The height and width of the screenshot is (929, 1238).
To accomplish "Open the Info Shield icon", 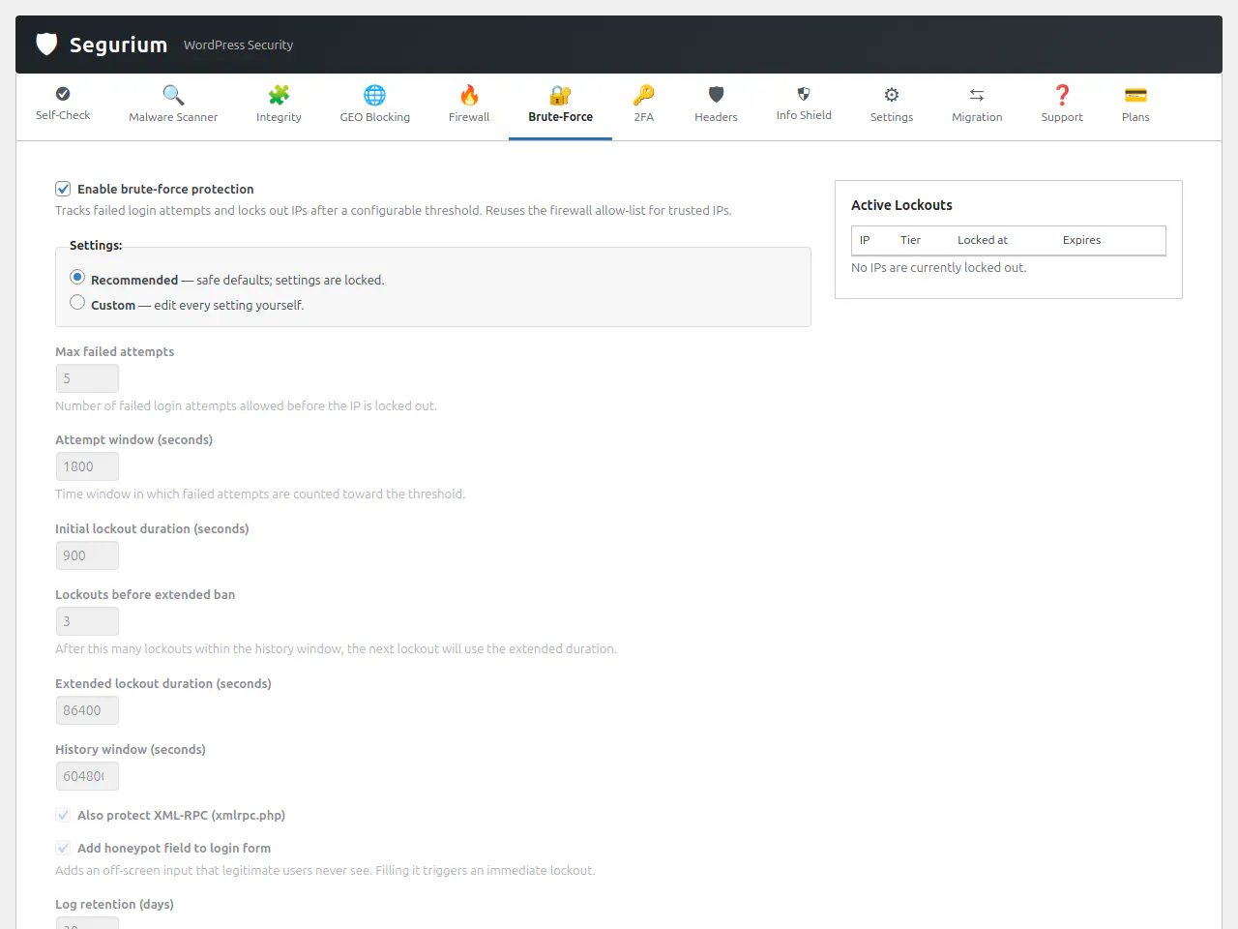I will [x=804, y=94].
